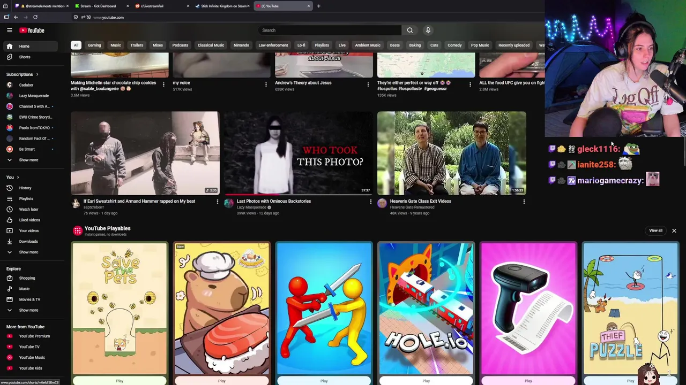Screen dimensions: 686x385
Task: Click View all Playables
Action: coord(655,230)
